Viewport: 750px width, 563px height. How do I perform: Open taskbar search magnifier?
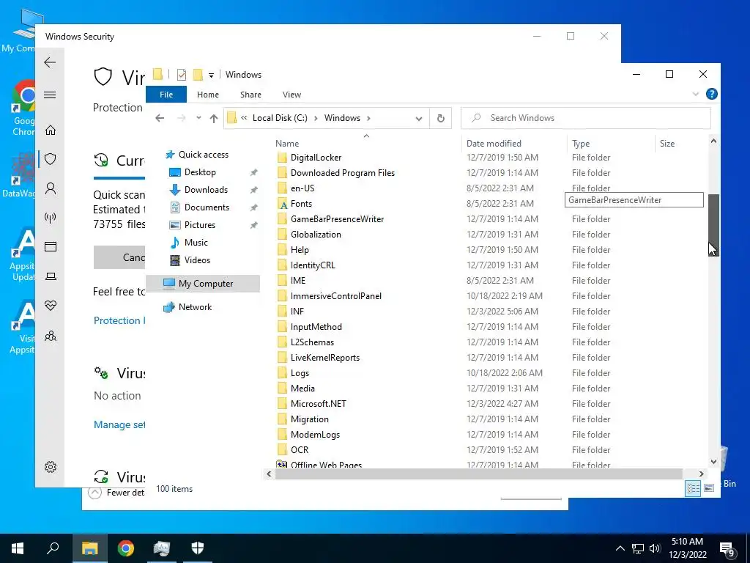[x=53, y=548]
